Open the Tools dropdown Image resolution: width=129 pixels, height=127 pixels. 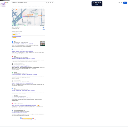[x=43, y=6]
